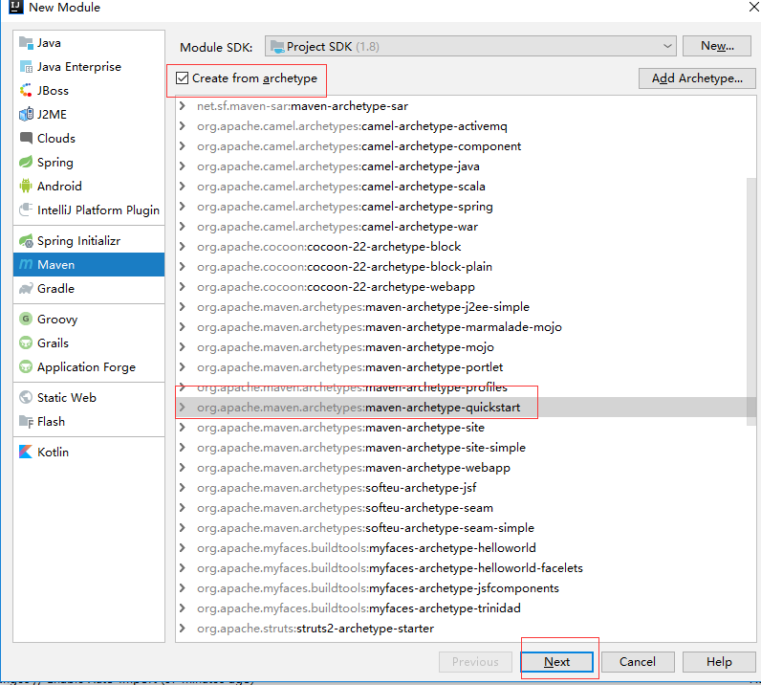Select camel-archetype-spring row text
This screenshot has width=761, height=685.
coord(344,207)
